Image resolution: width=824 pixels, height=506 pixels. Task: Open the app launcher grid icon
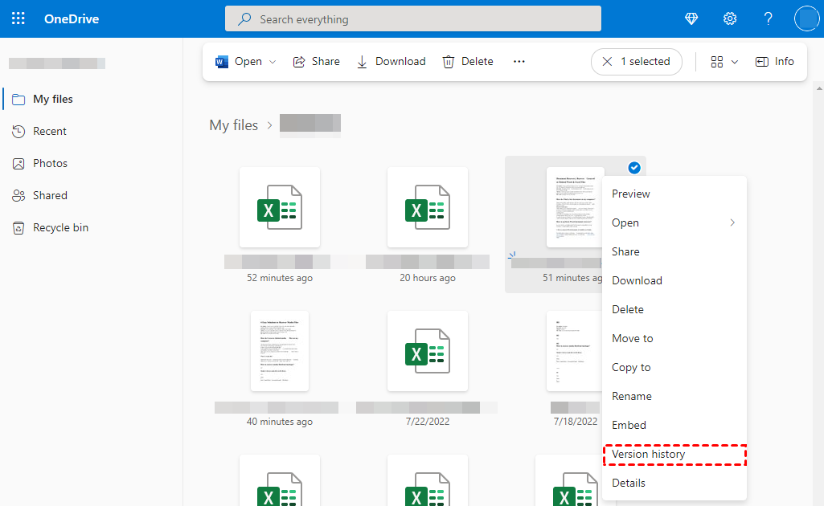tap(18, 19)
